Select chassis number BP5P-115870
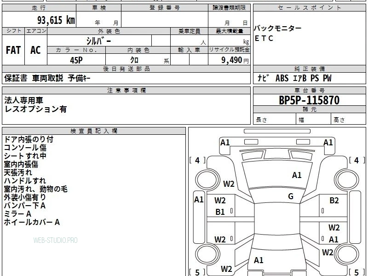Image resolution: width=368 pixels, height=276 pixels. [309, 100]
